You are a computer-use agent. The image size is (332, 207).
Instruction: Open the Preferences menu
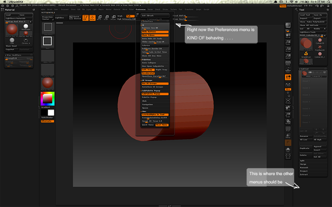coord(141,10)
